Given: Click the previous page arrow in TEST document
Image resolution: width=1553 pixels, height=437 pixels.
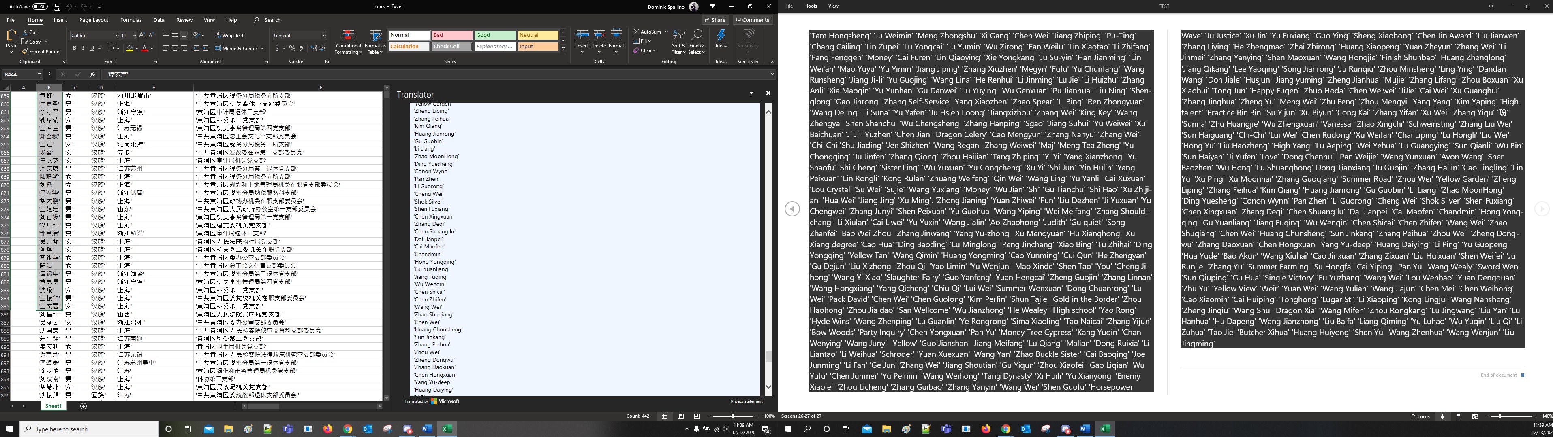Looking at the screenshot, I should click(x=792, y=209).
